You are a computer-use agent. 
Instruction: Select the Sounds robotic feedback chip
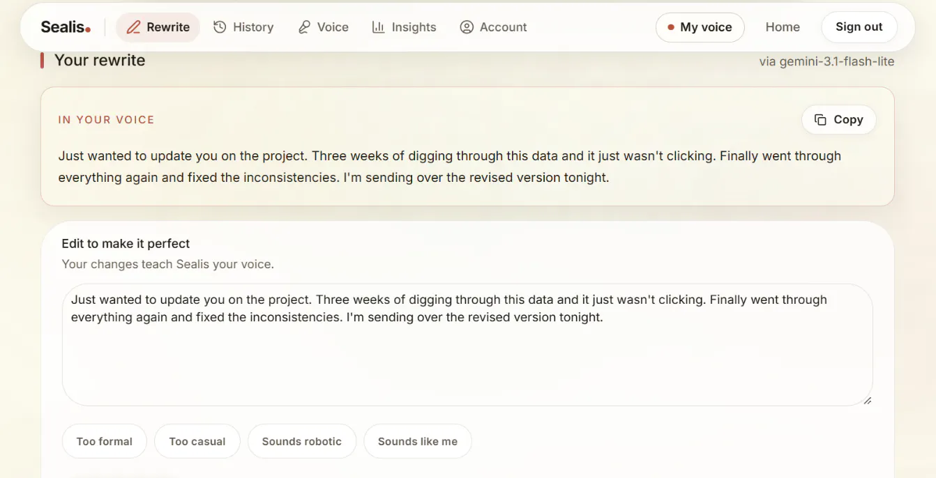coord(302,441)
